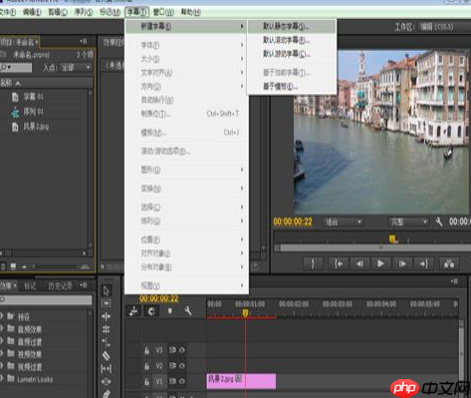
Task: Hide V3 track output eye
Action: 182,350
